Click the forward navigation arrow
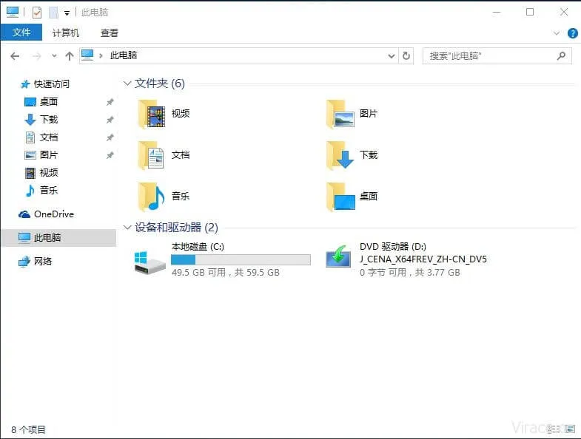The image size is (581, 439). [37, 56]
